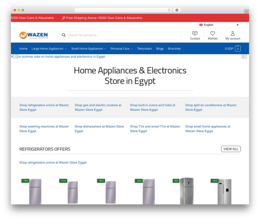Screen dimensions: 260x220
Task: Open the English language dropdown
Action: [x=219, y=25]
